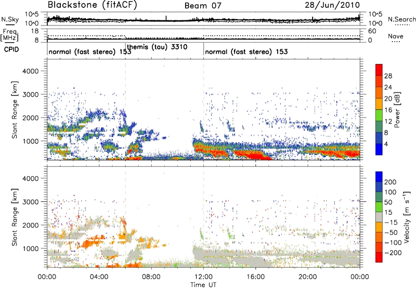
Task: Click the bright blue bottom Power colorbar segment
Action: [x=379, y=149]
